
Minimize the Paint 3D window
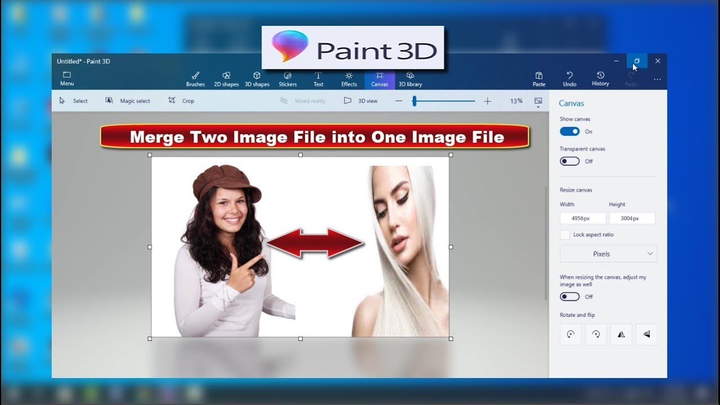coord(616,61)
